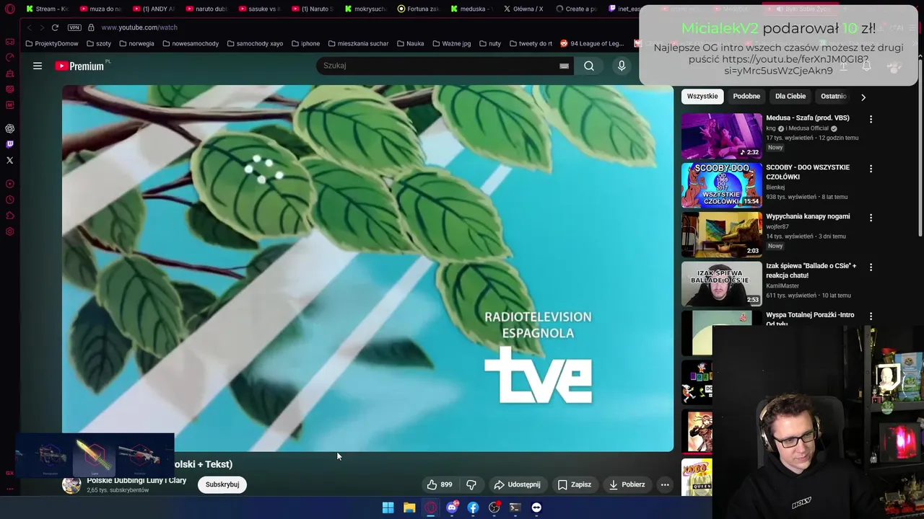This screenshot has height=519, width=924.
Task: Open the Polskie Dubbingi channel avatar
Action: click(71, 484)
